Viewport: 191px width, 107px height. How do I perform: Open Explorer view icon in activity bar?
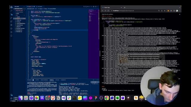pos(11,7)
